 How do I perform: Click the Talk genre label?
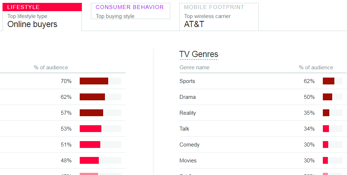coord(184,129)
